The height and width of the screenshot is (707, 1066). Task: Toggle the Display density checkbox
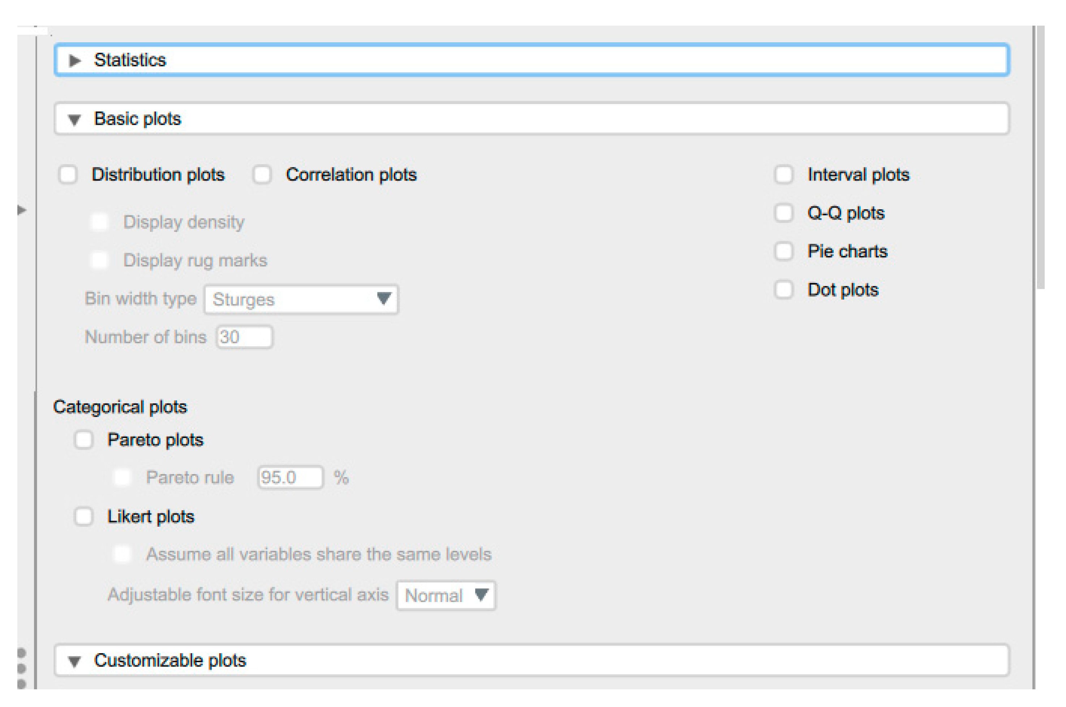click(100, 222)
